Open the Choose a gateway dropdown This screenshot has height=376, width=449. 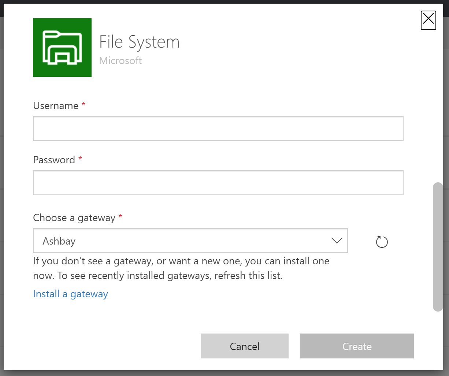(x=190, y=241)
